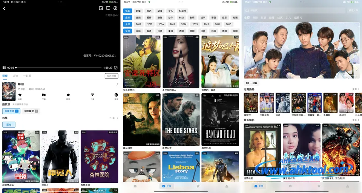
Task: Switch to the 评论 tab
Action: (x=15, y=76)
